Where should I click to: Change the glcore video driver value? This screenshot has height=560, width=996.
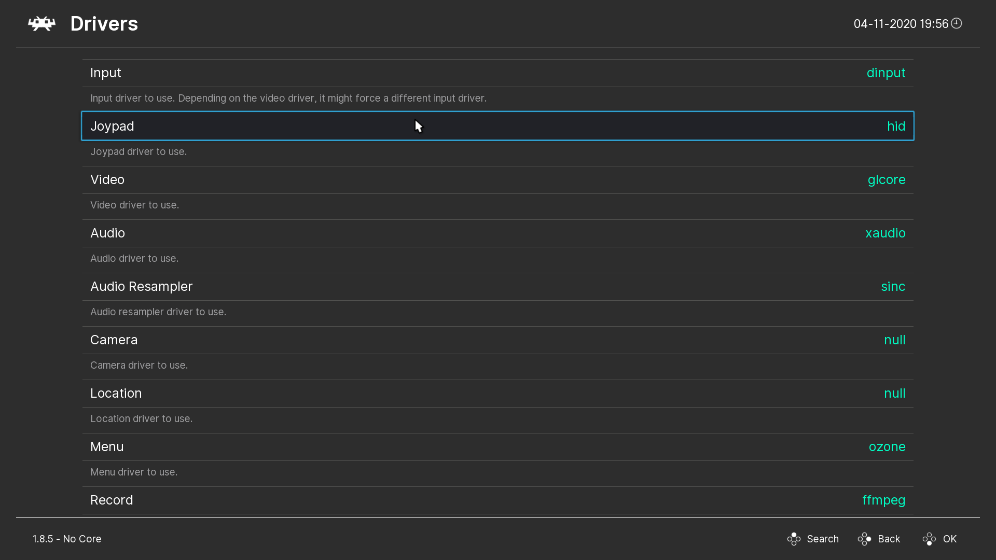[886, 180]
